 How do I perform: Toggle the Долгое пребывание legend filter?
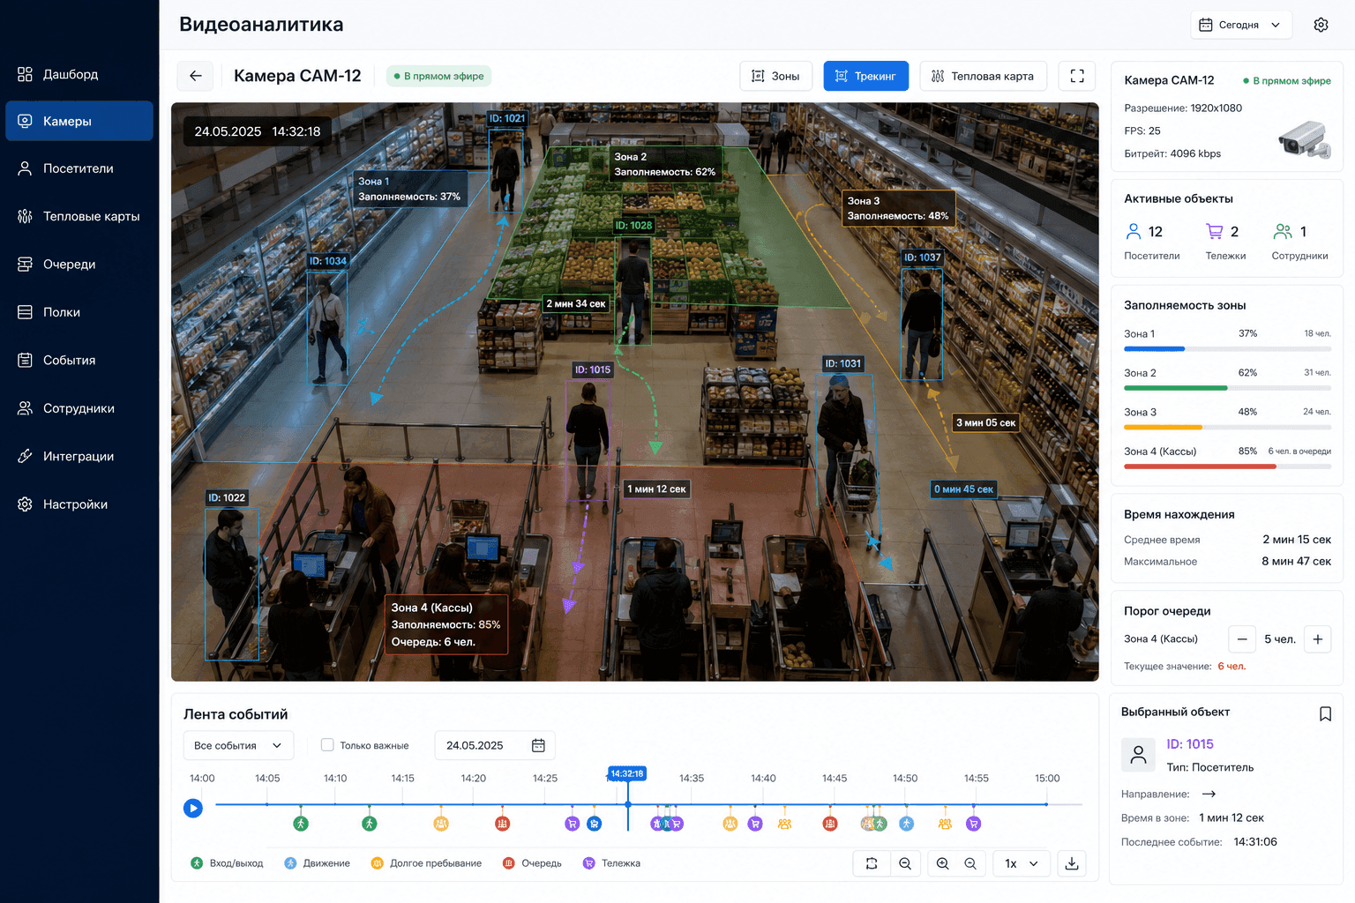426,863
